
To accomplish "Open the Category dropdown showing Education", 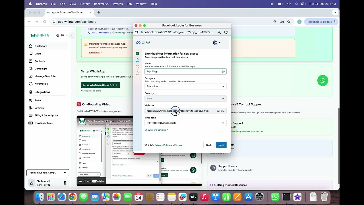I will coord(185,86).
